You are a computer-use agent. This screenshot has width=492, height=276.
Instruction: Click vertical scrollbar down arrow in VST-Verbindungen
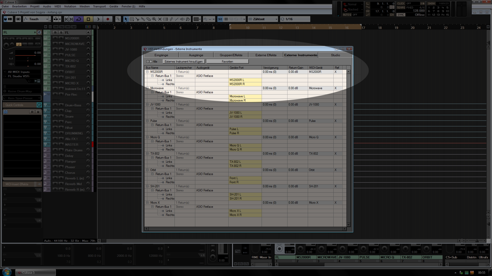click(x=348, y=224)
